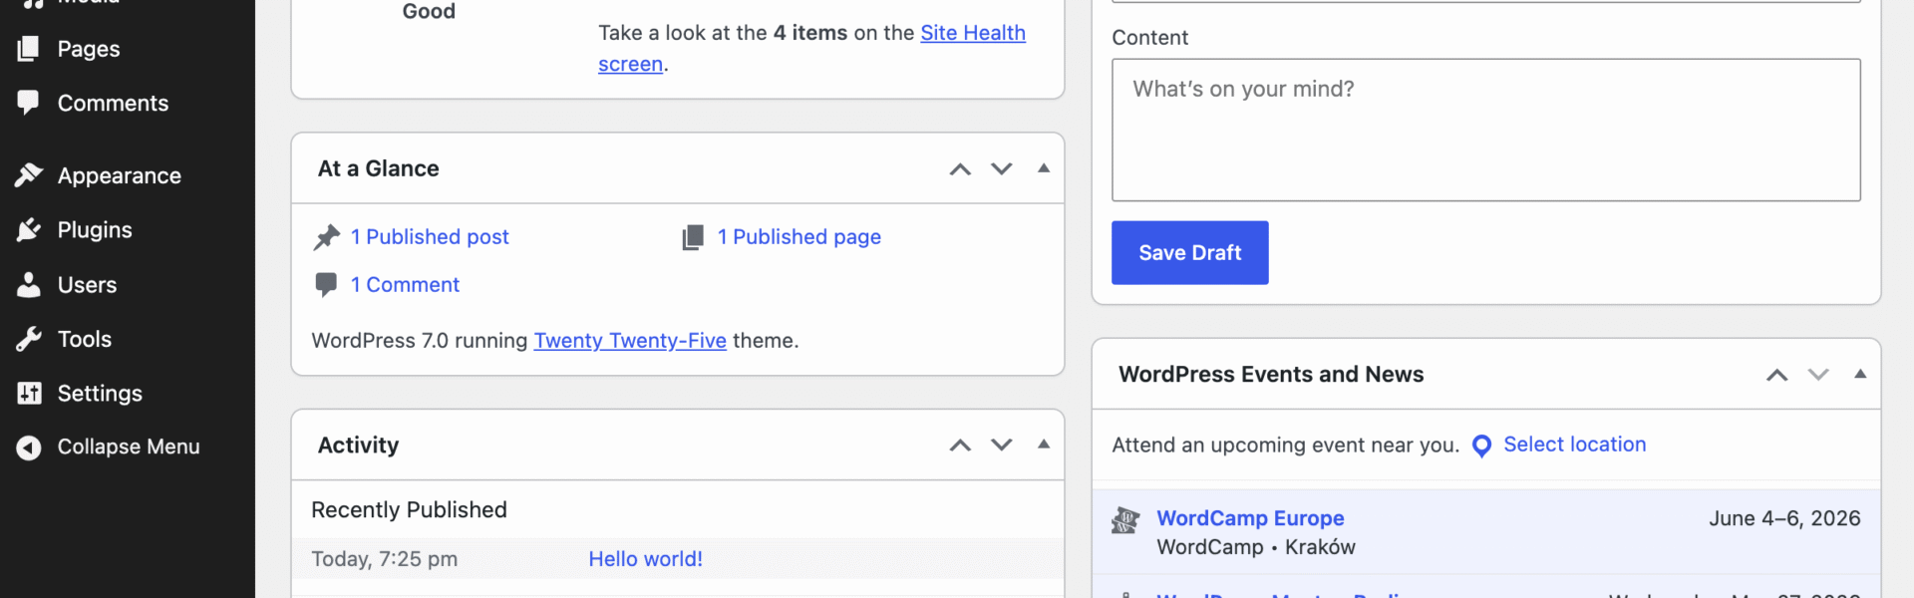Open the Tools menu
The image size is (1914, 598).
coord(128,339)
